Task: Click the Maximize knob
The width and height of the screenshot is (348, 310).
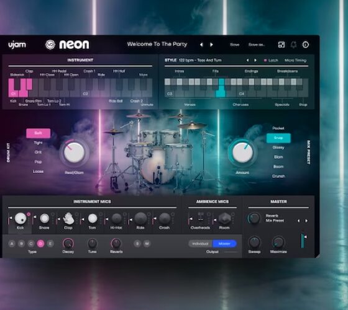Action: click(x=278, y=242)
